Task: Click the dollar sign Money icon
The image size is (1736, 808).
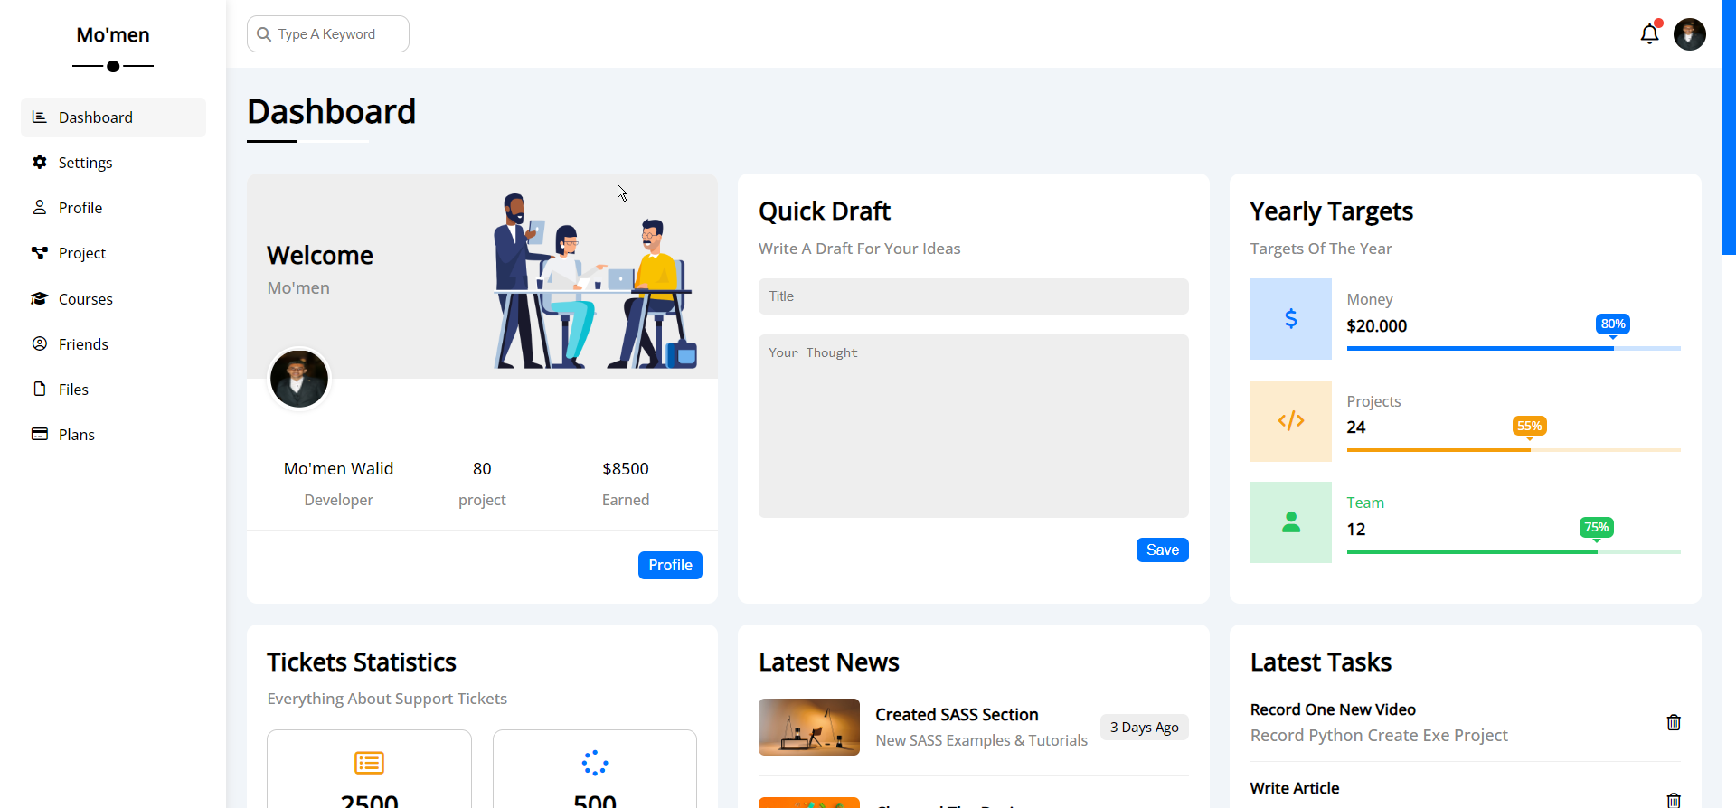Action: [x=1290, y=319]
